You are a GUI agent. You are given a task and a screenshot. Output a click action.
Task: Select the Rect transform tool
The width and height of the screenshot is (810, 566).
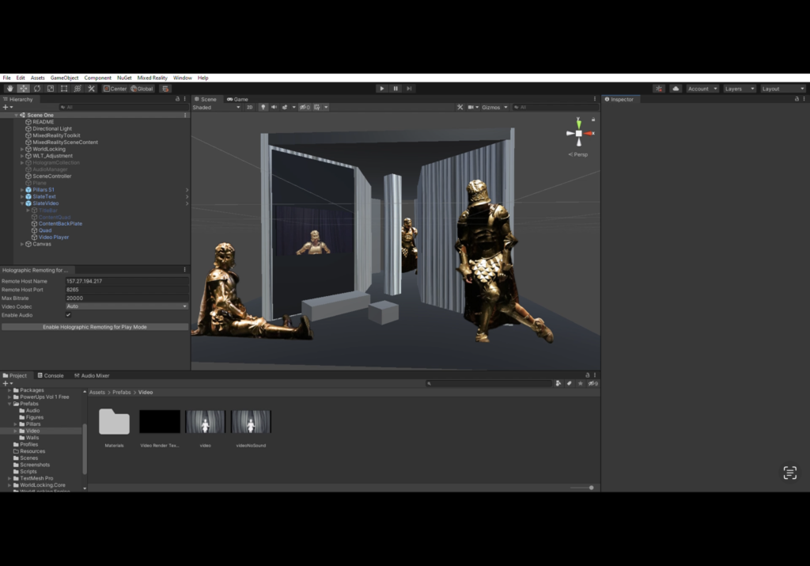pos(64,89)
